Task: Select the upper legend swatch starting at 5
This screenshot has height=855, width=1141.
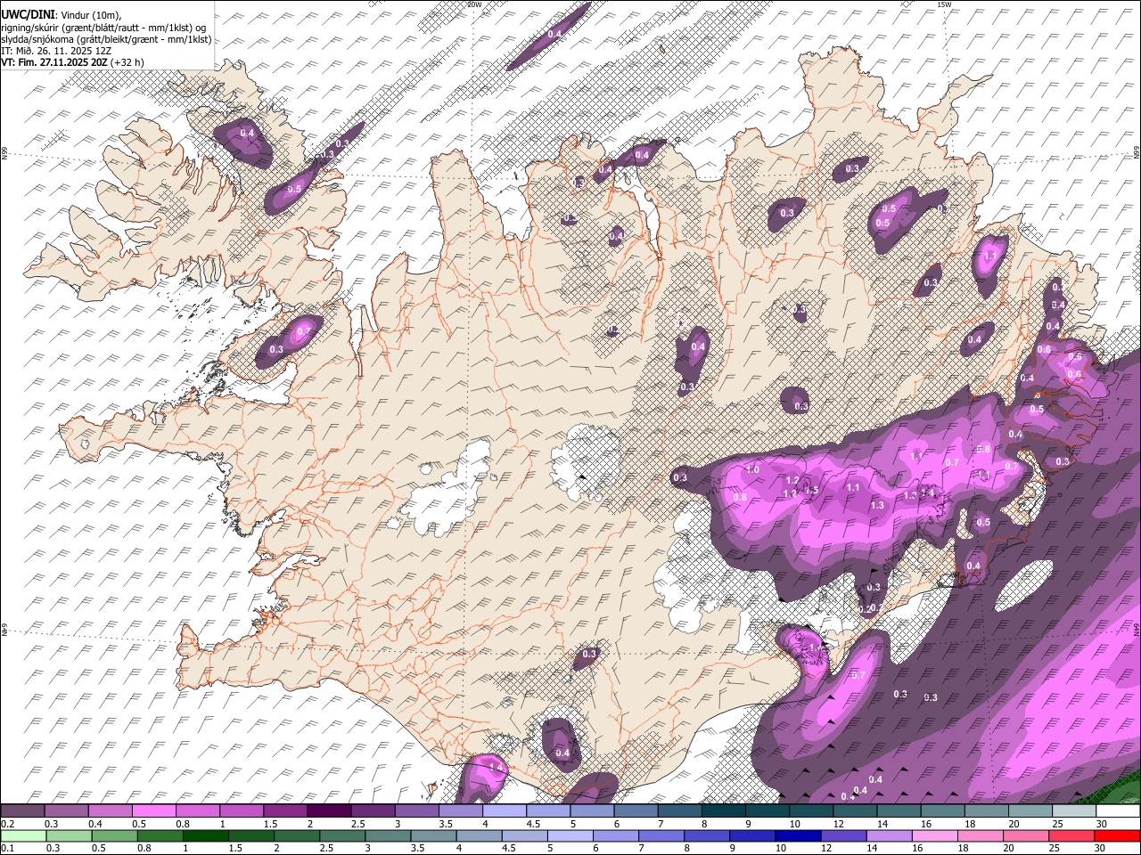Action: click(592, 811)
